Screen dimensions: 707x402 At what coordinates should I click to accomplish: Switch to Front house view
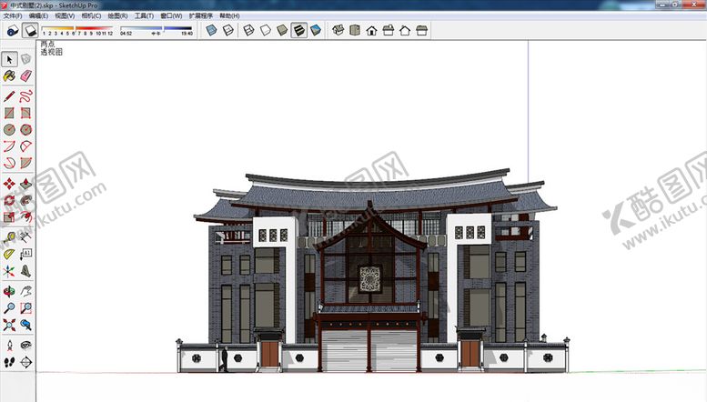coord(371,30)
